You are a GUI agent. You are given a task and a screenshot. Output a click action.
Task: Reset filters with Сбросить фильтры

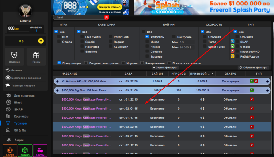pos(253,68)
